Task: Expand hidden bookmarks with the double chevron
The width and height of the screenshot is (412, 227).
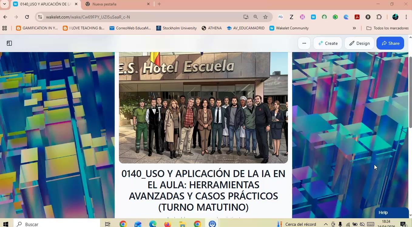Action: click(354, 28)
